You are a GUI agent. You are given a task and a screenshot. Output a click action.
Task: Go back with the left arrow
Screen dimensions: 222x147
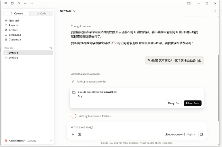25,3
